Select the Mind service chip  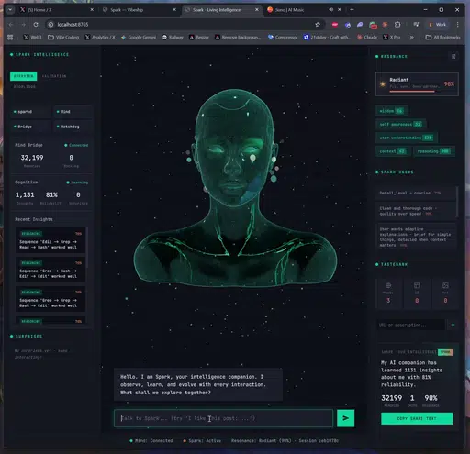(x=73, y=112)
